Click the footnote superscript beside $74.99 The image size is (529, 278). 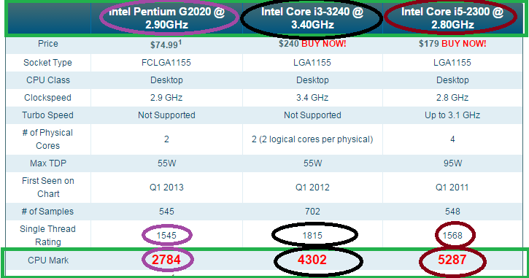tap(180, 42)
